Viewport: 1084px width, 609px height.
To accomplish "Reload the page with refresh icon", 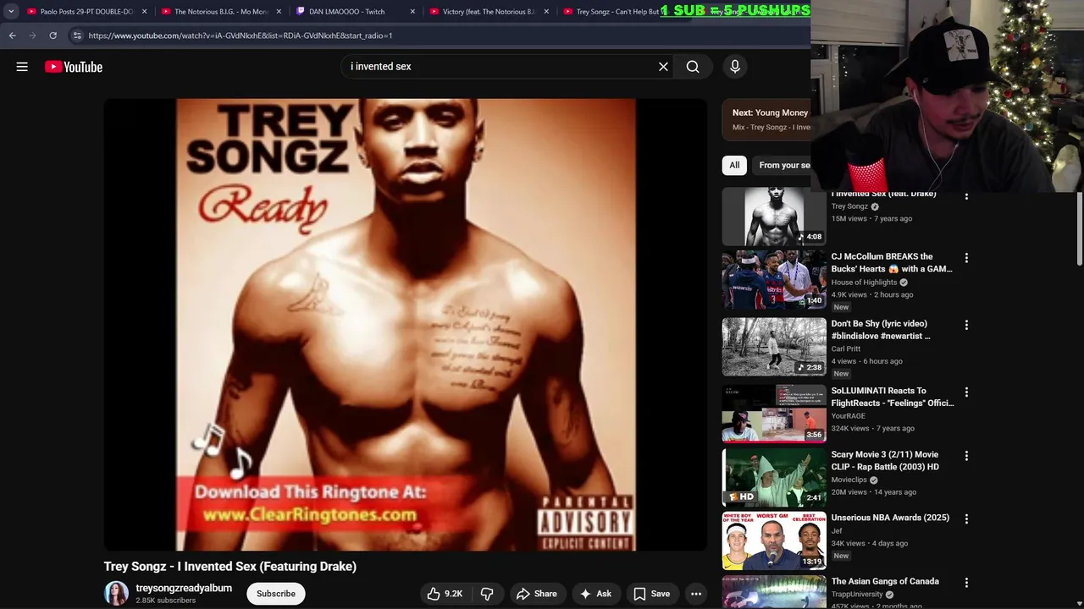I will pyautogui.click(x=53, y=36).
